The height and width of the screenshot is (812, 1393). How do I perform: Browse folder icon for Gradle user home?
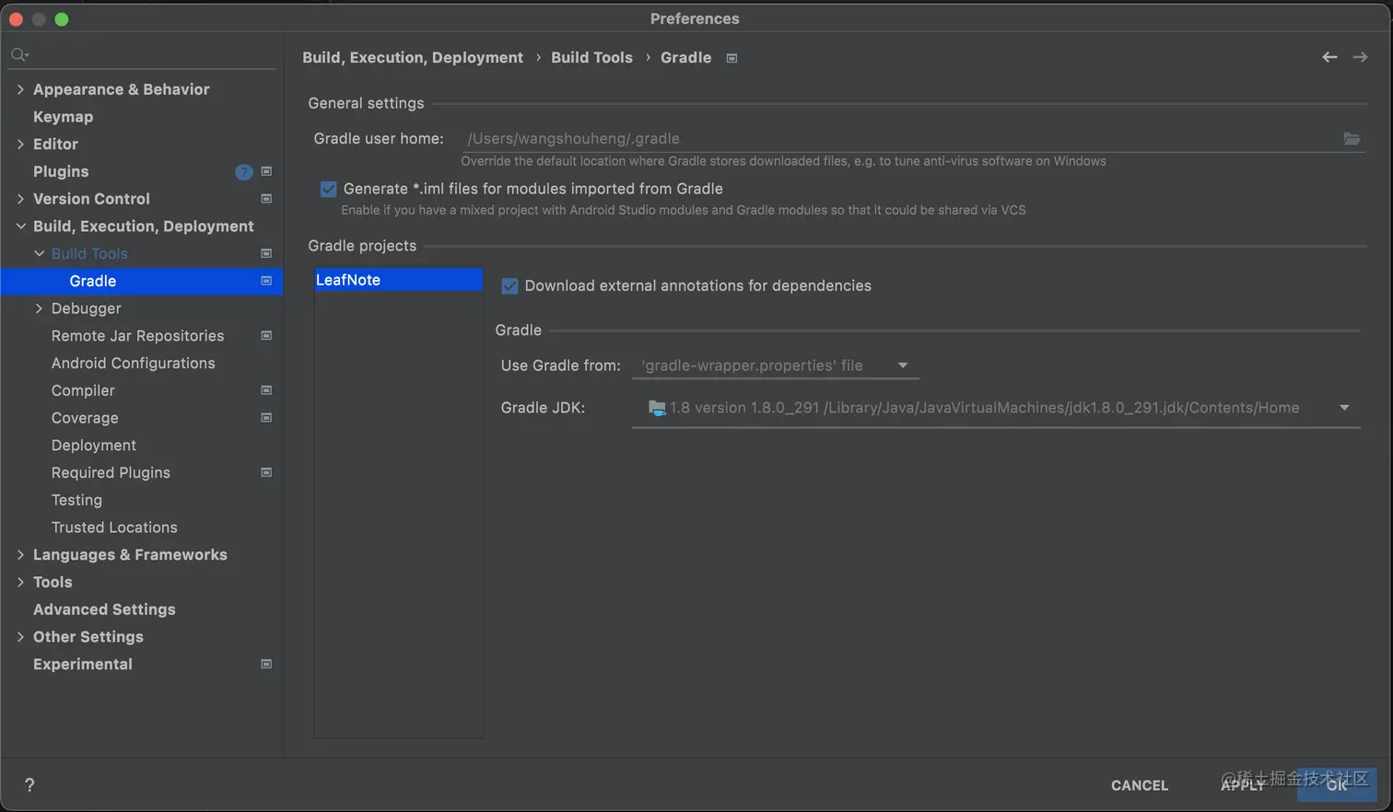point(1352,139)
